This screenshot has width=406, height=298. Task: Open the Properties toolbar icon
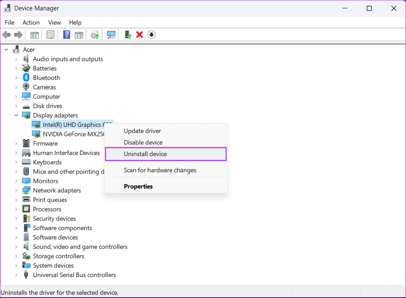pos(51,35)
